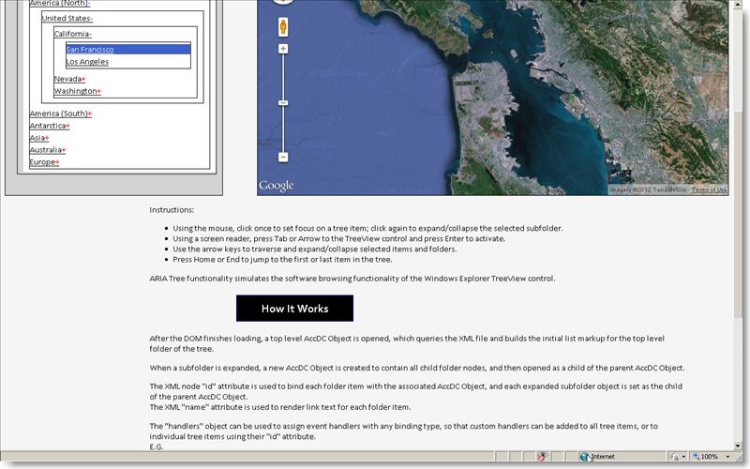Click 'The "handlers" object can be used' paragraph
Image resolution: width=750 pixels, height=469 pixels.
point(404,431)
